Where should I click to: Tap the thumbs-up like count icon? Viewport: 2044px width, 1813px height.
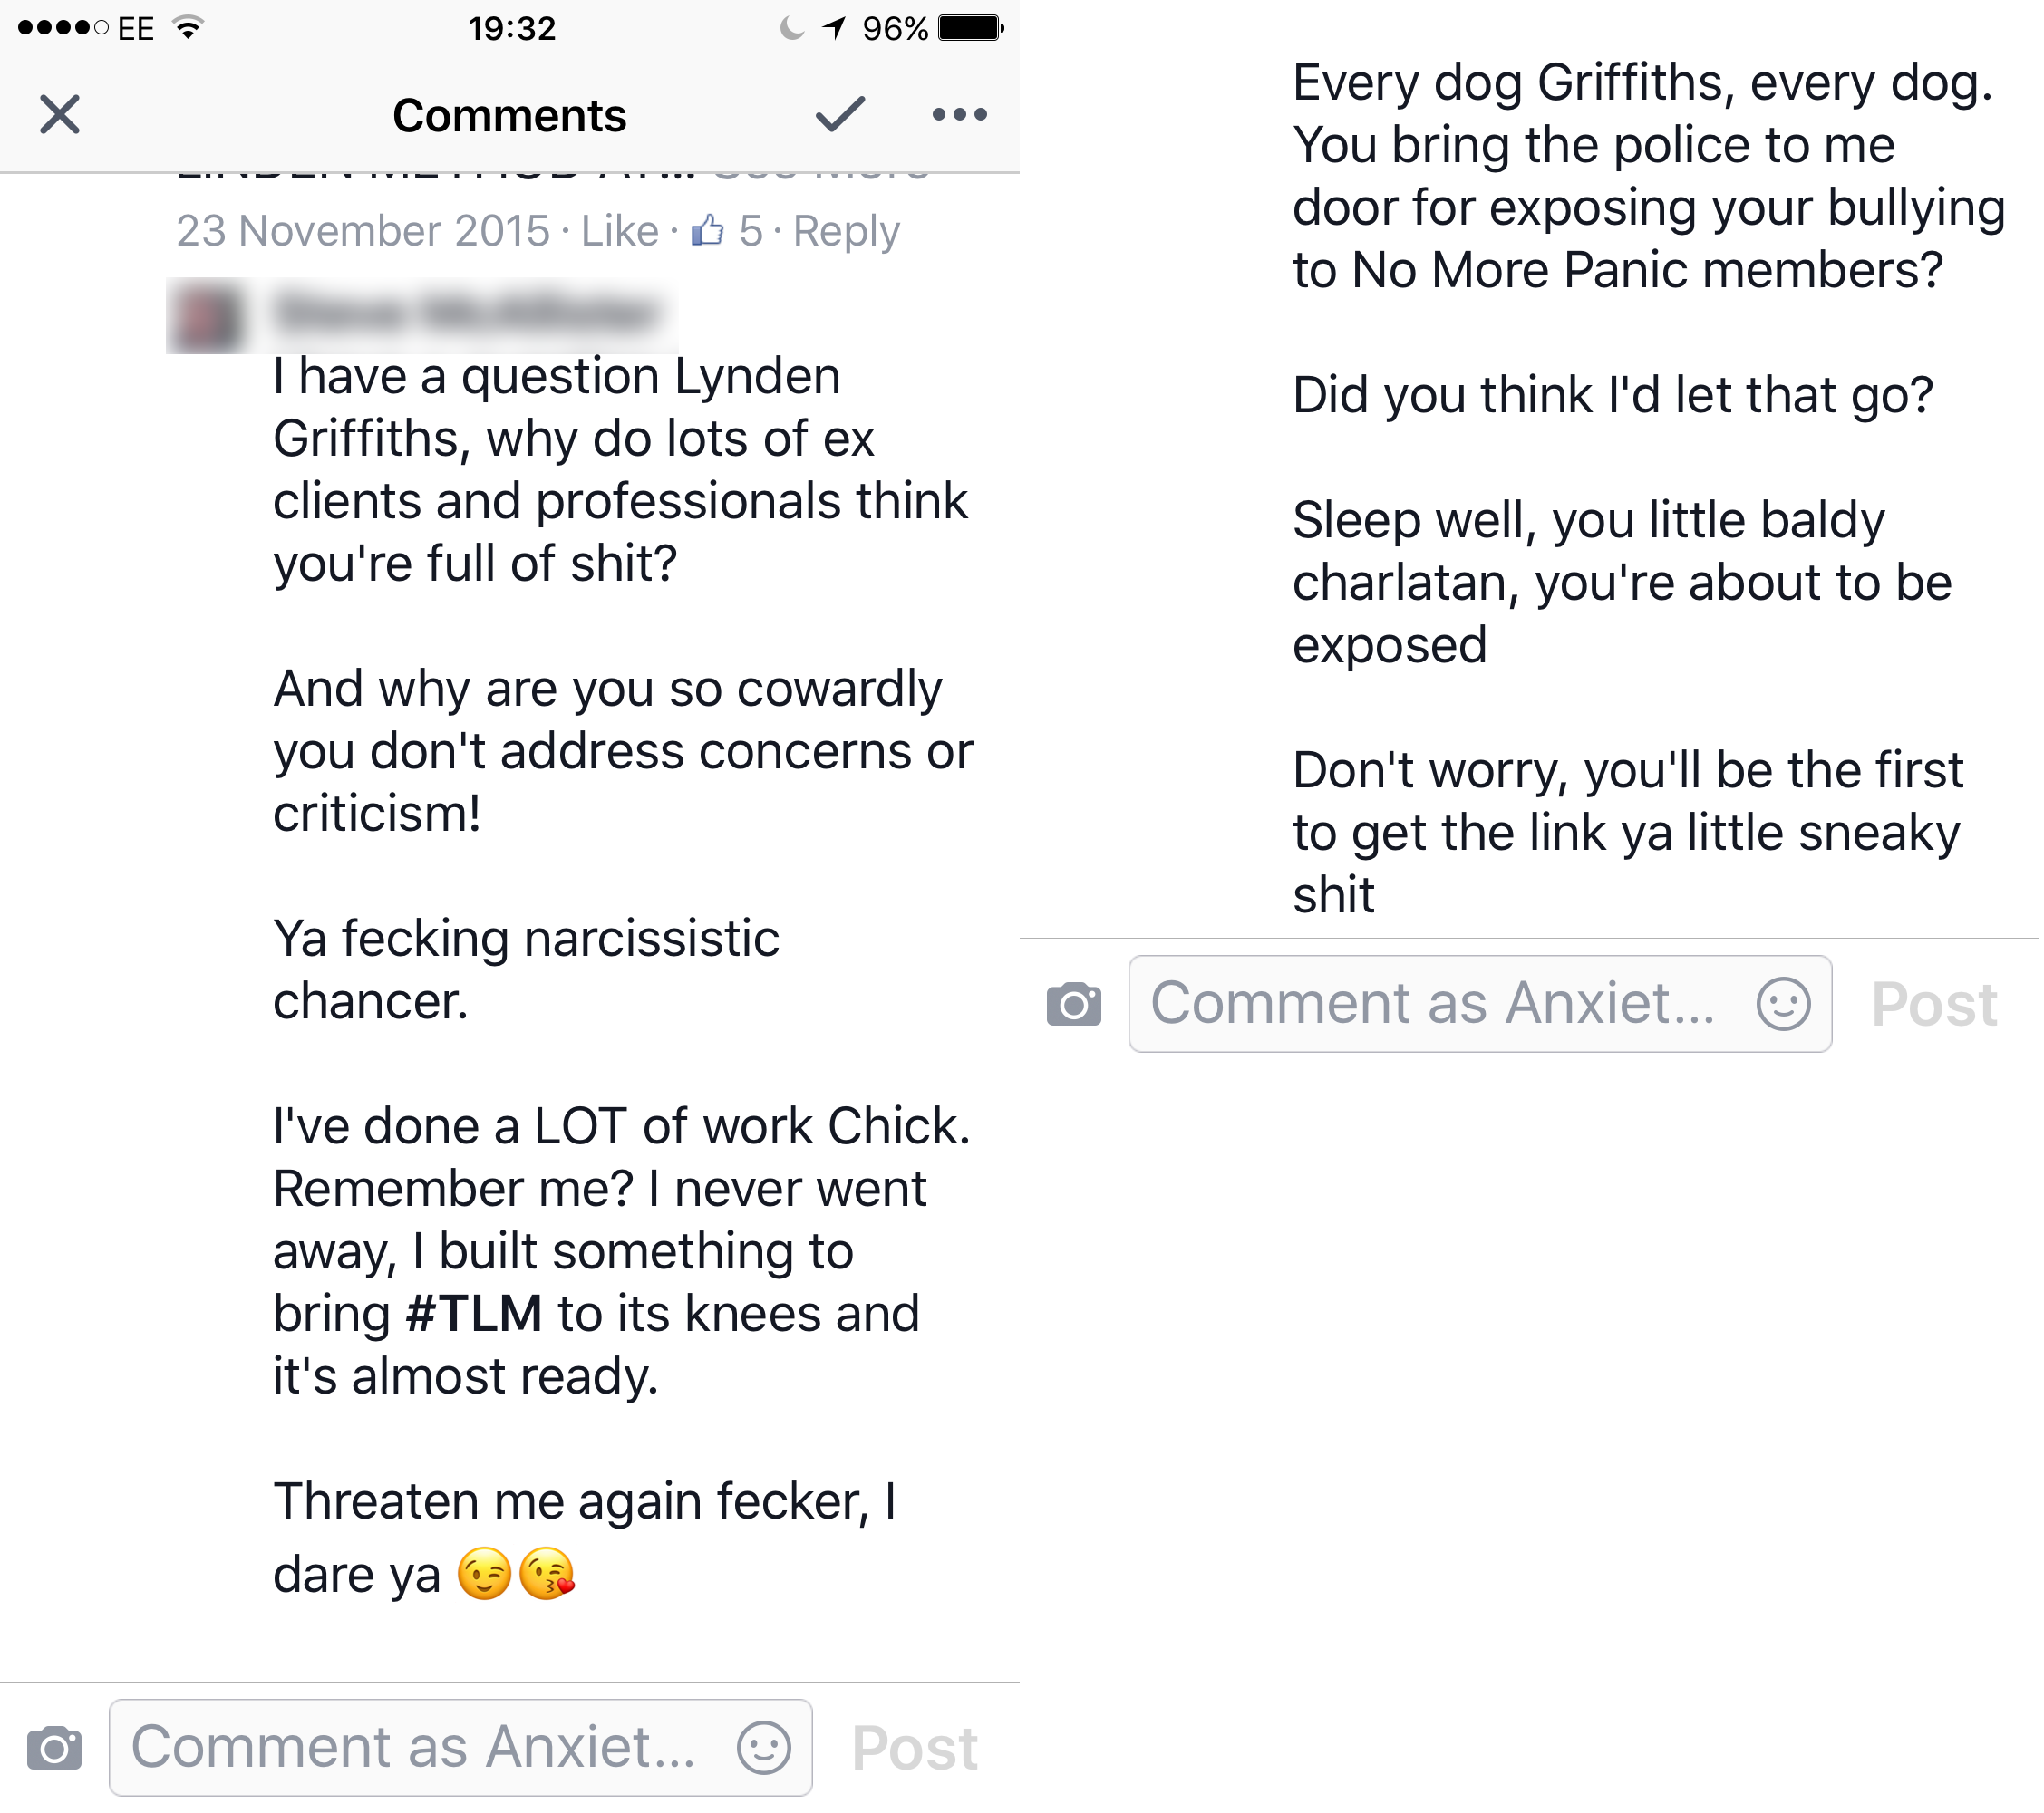(x=708, y=231)
